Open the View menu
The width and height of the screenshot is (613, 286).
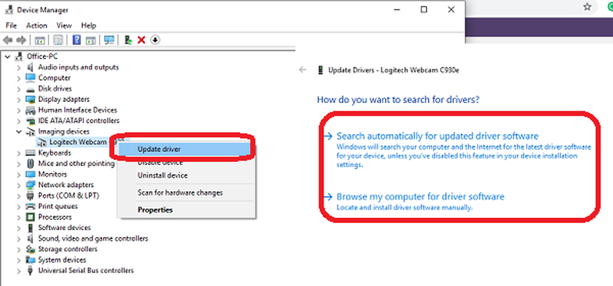tap(64, 26)
